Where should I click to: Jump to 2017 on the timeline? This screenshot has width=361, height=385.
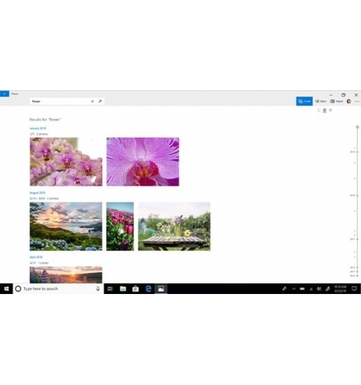(353, 239)
